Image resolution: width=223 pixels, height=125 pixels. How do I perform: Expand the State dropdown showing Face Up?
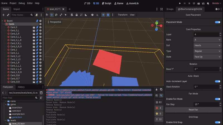pos(207,57)
